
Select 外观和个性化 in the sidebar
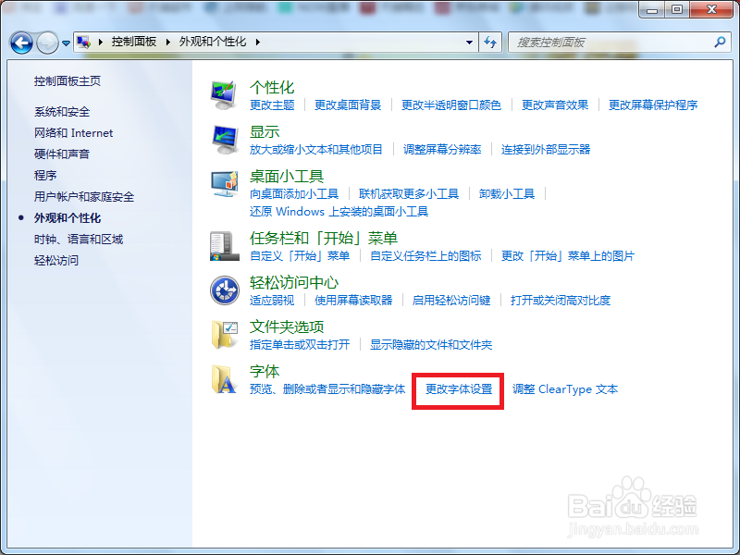coord(67,218)
